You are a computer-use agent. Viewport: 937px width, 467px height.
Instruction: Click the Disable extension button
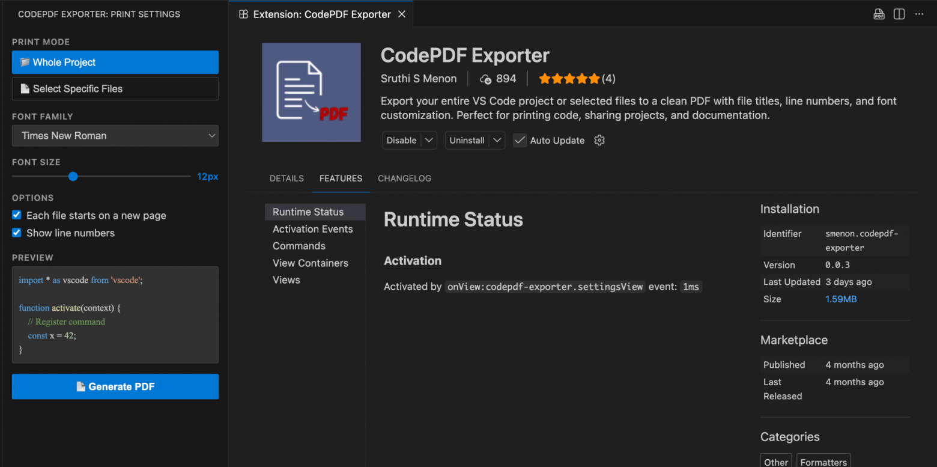coord(401,140)
